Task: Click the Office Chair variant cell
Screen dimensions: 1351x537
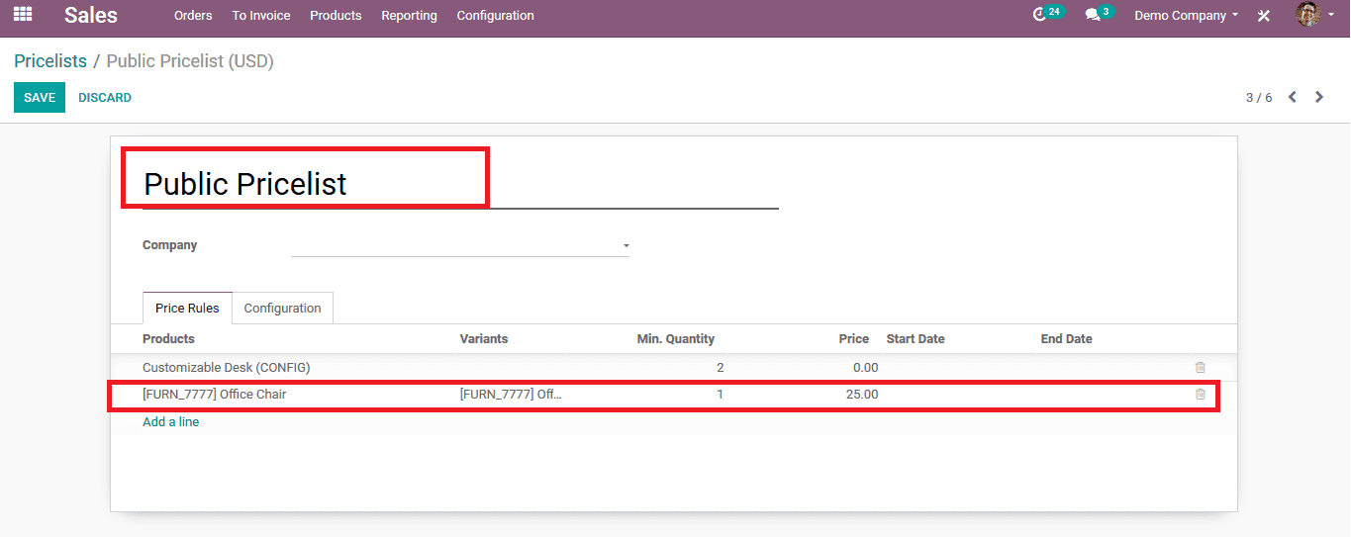Action: (x=511, y=394)
